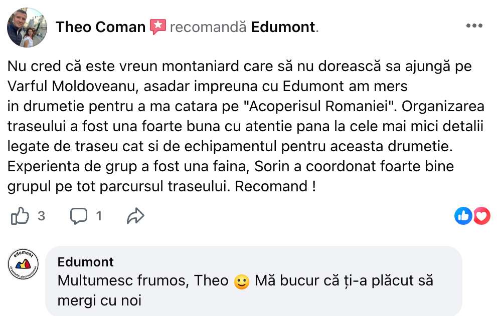Click the Edumont name above the reply
The height and width of the screenshot is (316, 497).
click(85, 262)
